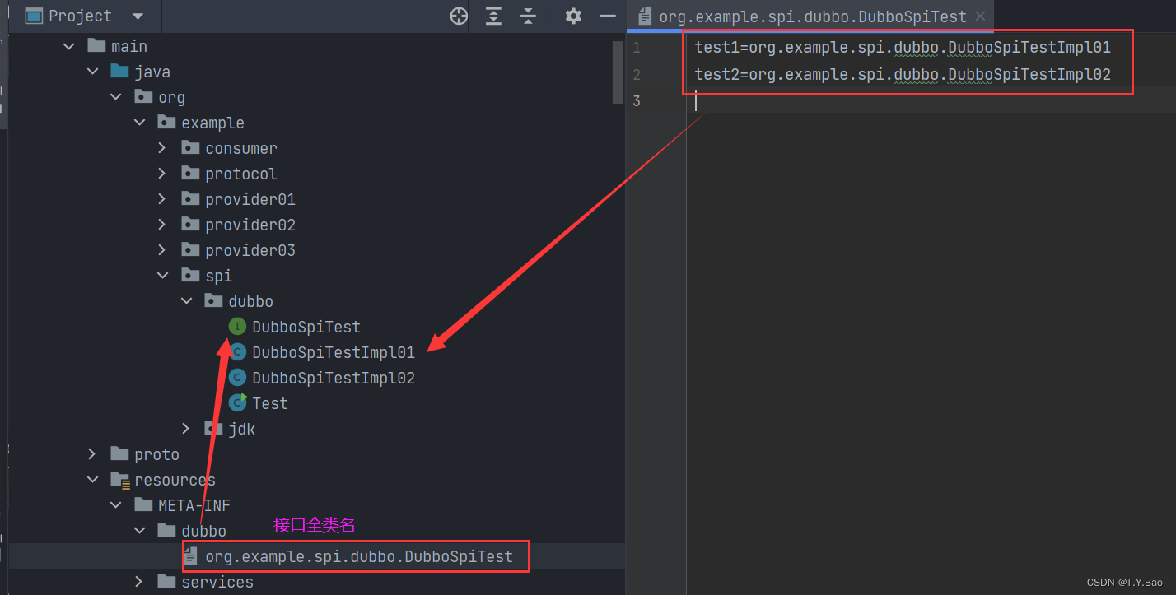Image resolution: width=1176 pixels, height=595 pixels.
Task: Expand the provider02 package
Action: 162,225
